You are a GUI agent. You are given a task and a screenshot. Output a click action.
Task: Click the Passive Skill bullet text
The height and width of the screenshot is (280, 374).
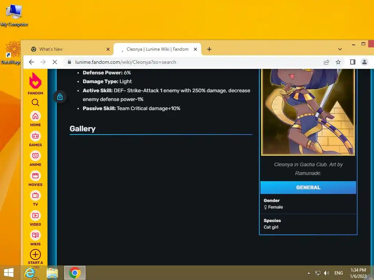tap(131, 109)
